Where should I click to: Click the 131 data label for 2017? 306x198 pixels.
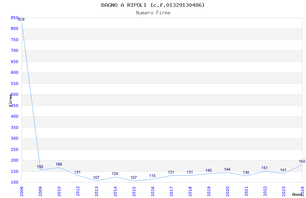click(x=171, y=172)
